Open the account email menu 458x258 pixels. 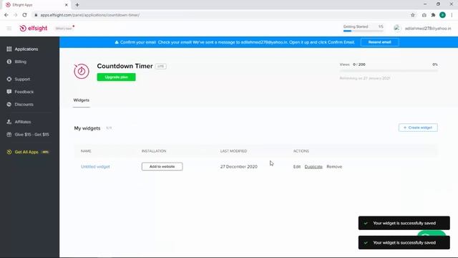pos(428,29)
